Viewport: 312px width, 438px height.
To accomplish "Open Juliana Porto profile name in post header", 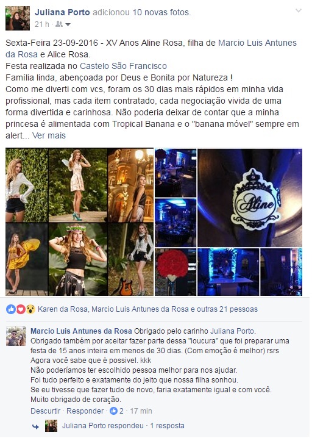I will pyautogui.click(x=62, y=12).
